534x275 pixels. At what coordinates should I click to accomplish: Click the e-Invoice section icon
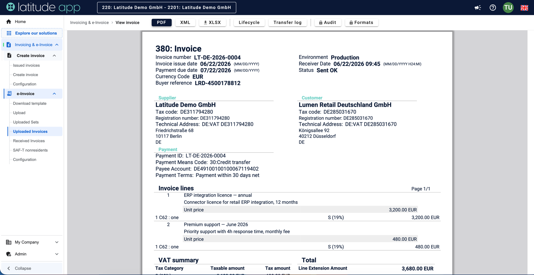[x=9, y=94]
